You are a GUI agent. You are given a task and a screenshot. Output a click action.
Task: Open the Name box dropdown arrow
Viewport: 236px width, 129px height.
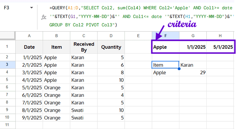pyautogui.click(x=32, y=8)
